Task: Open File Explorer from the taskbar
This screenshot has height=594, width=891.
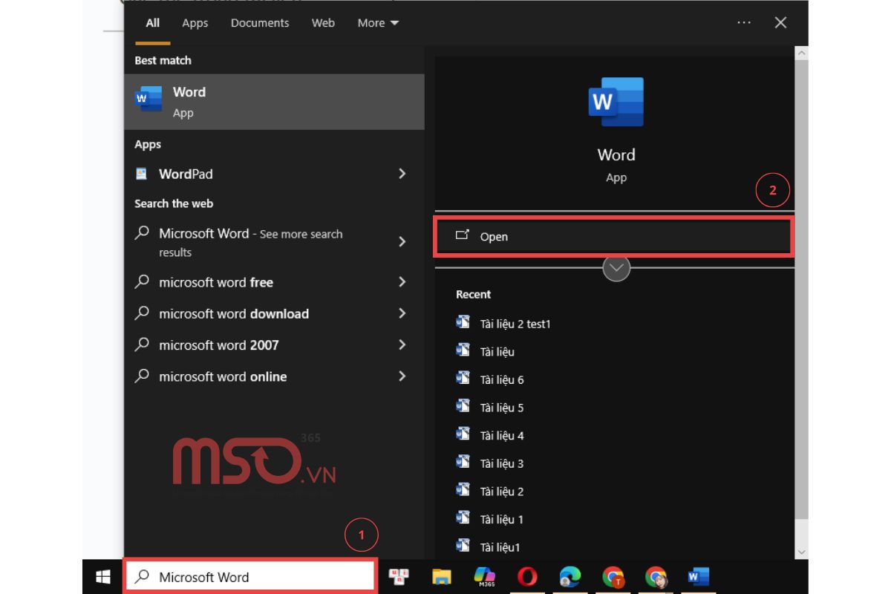Action: click(x=442, y=577)
